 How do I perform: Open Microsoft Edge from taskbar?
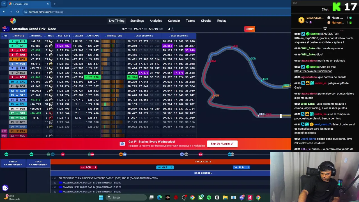click(x=160, y=198)
